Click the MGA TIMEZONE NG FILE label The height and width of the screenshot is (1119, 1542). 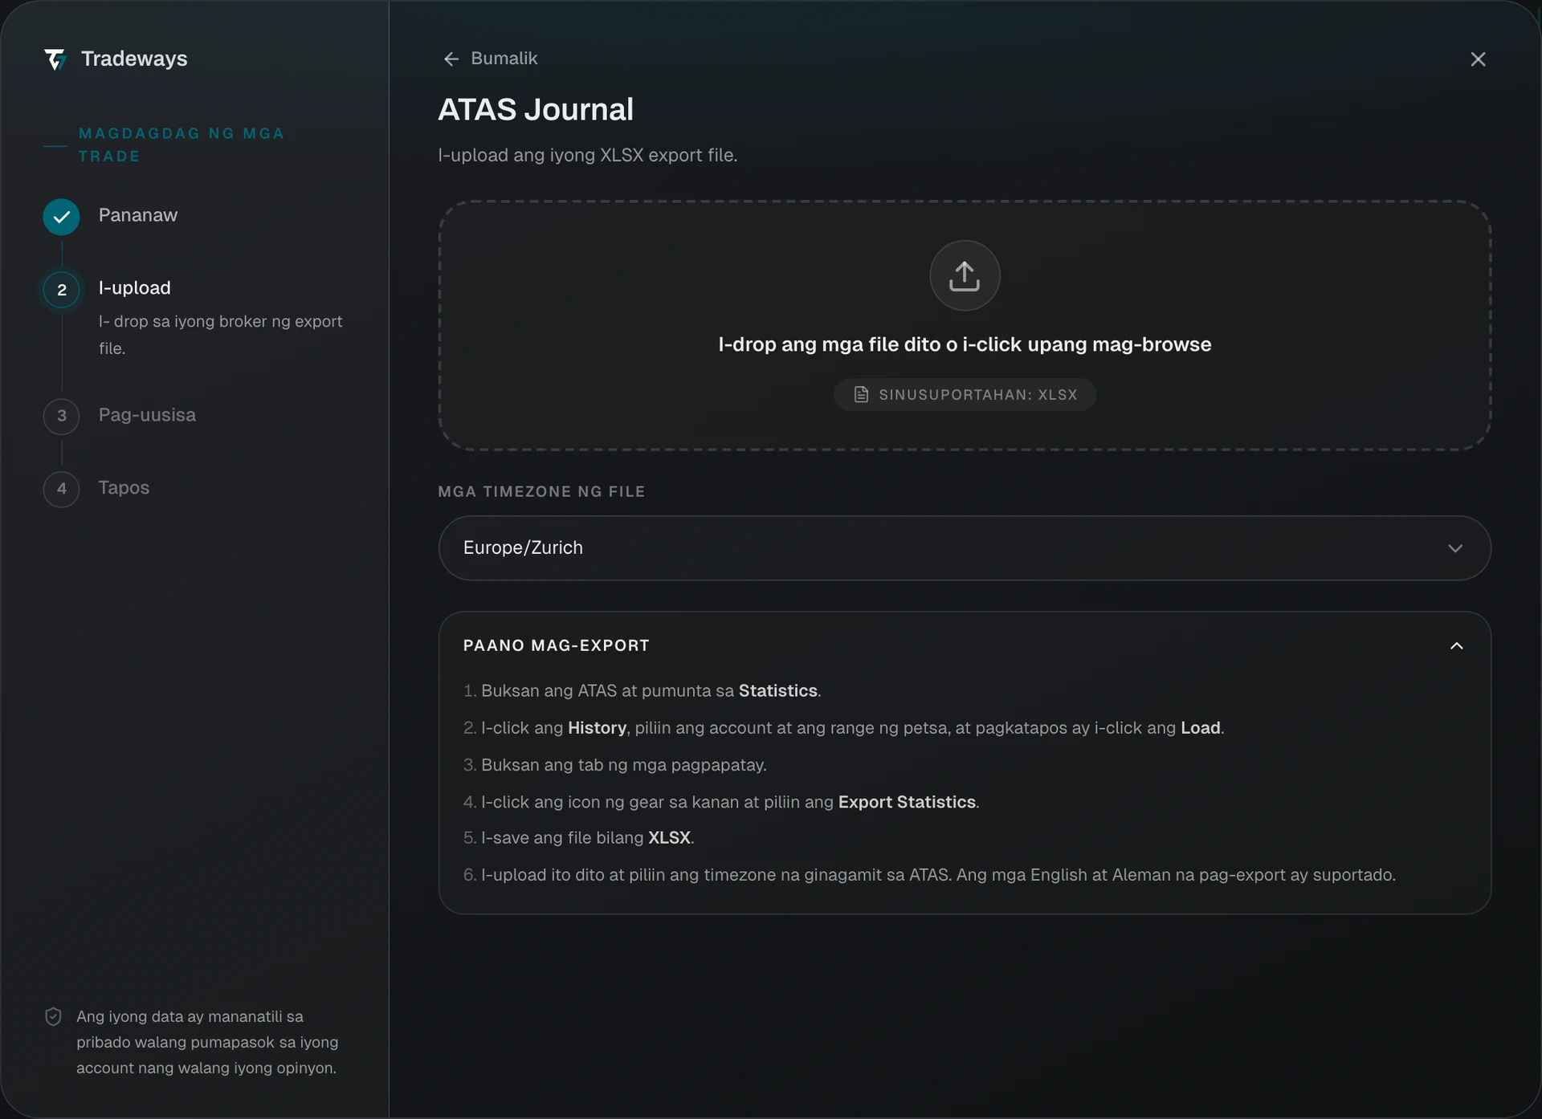[x=541, y=491]
